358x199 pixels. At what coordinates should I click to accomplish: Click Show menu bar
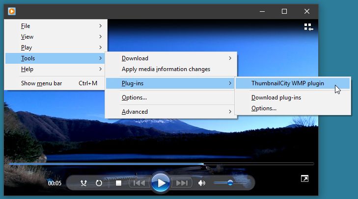click(55, 83)
